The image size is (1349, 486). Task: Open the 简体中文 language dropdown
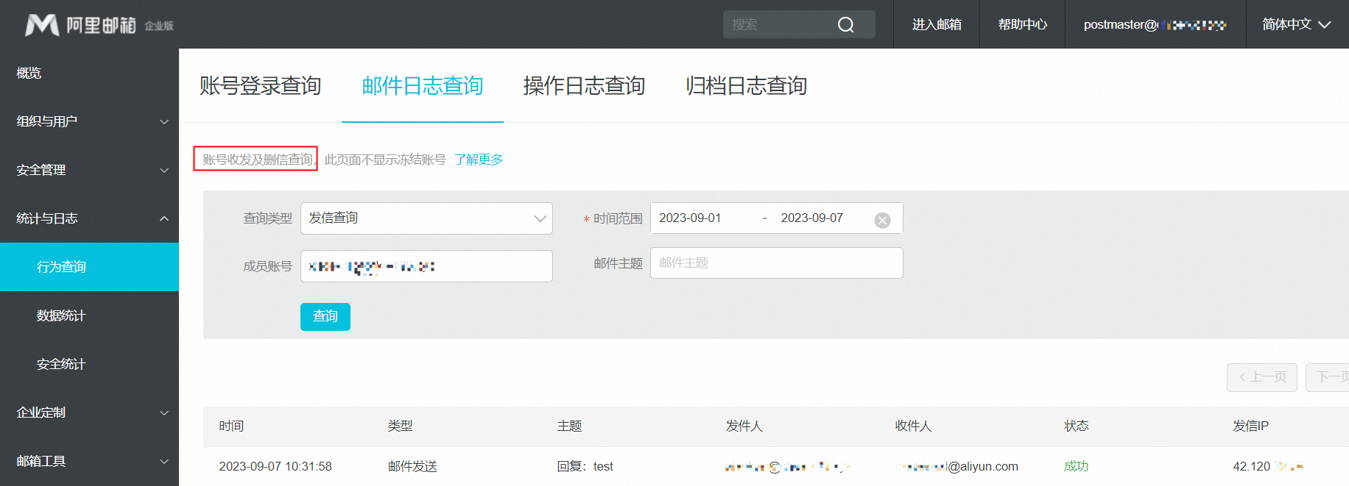point(1297,24)
